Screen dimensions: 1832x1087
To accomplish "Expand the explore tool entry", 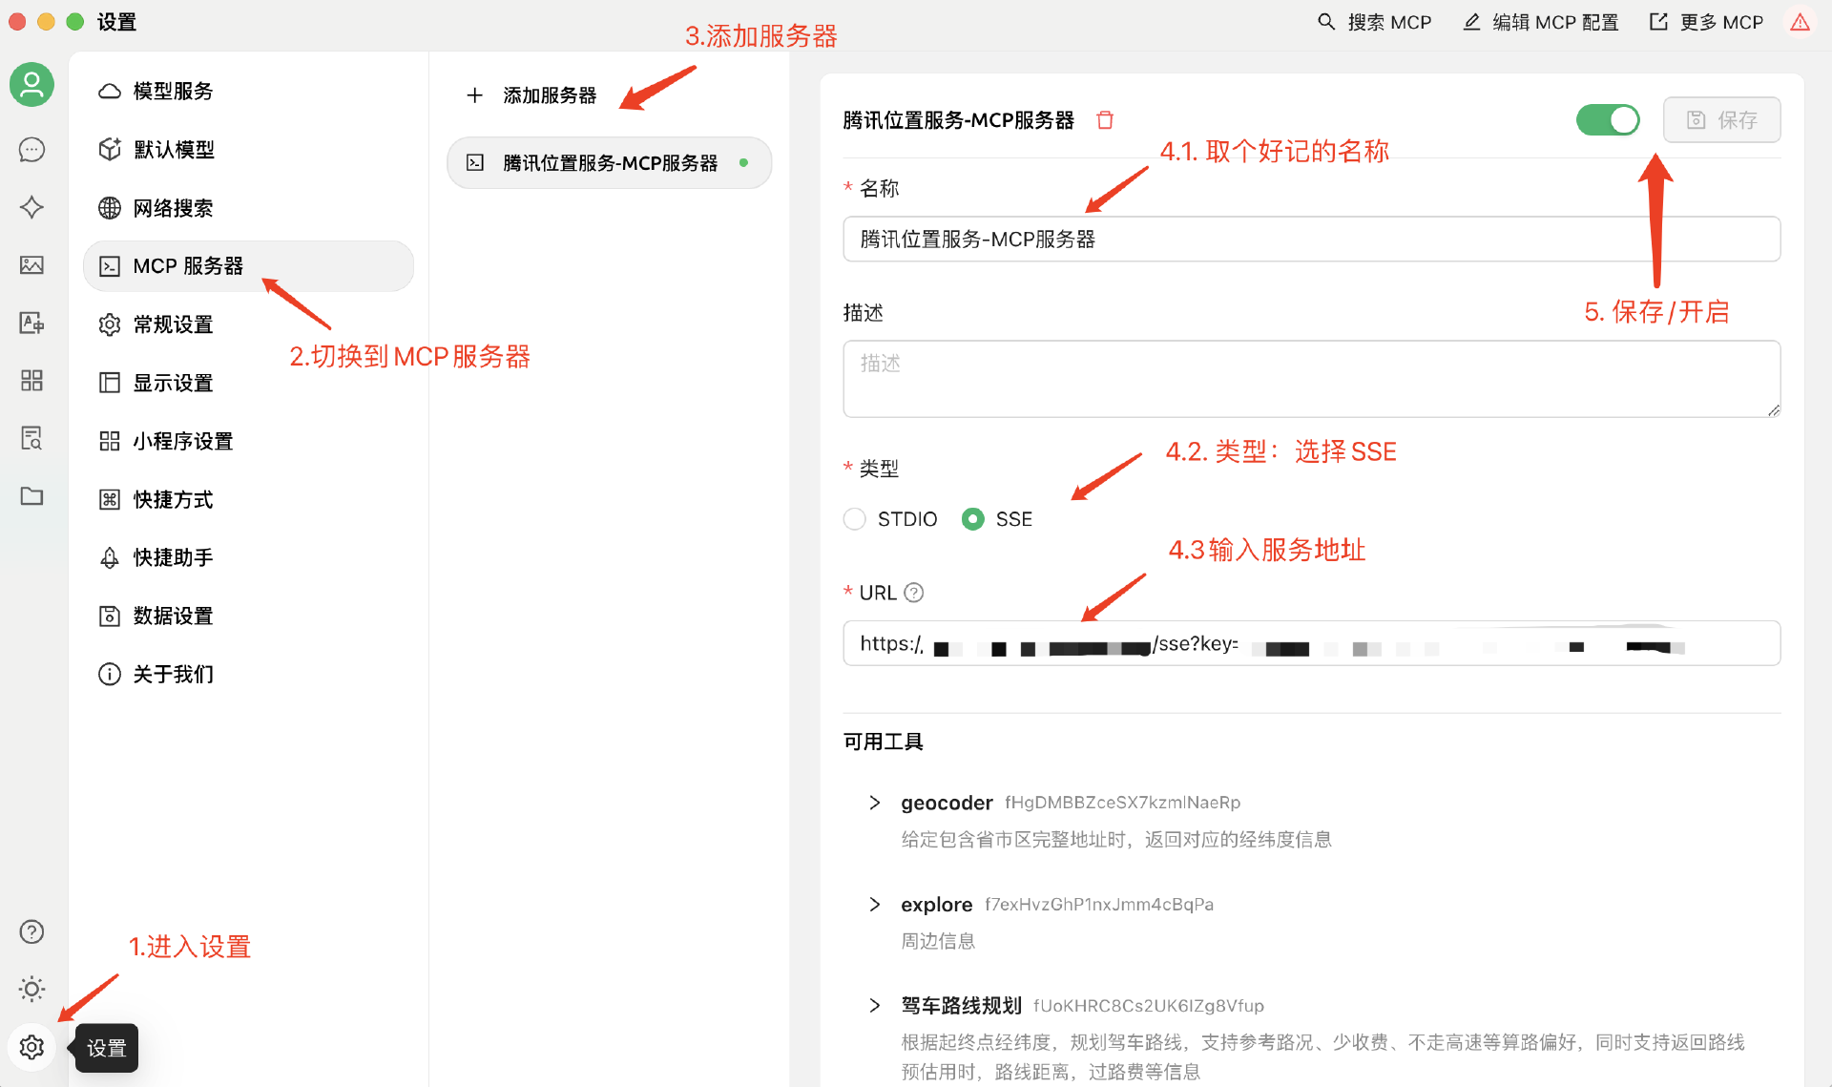I will (874, 904).
